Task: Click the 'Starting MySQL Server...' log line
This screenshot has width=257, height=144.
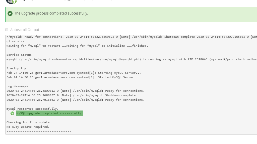Action: [x=74, y=73]
